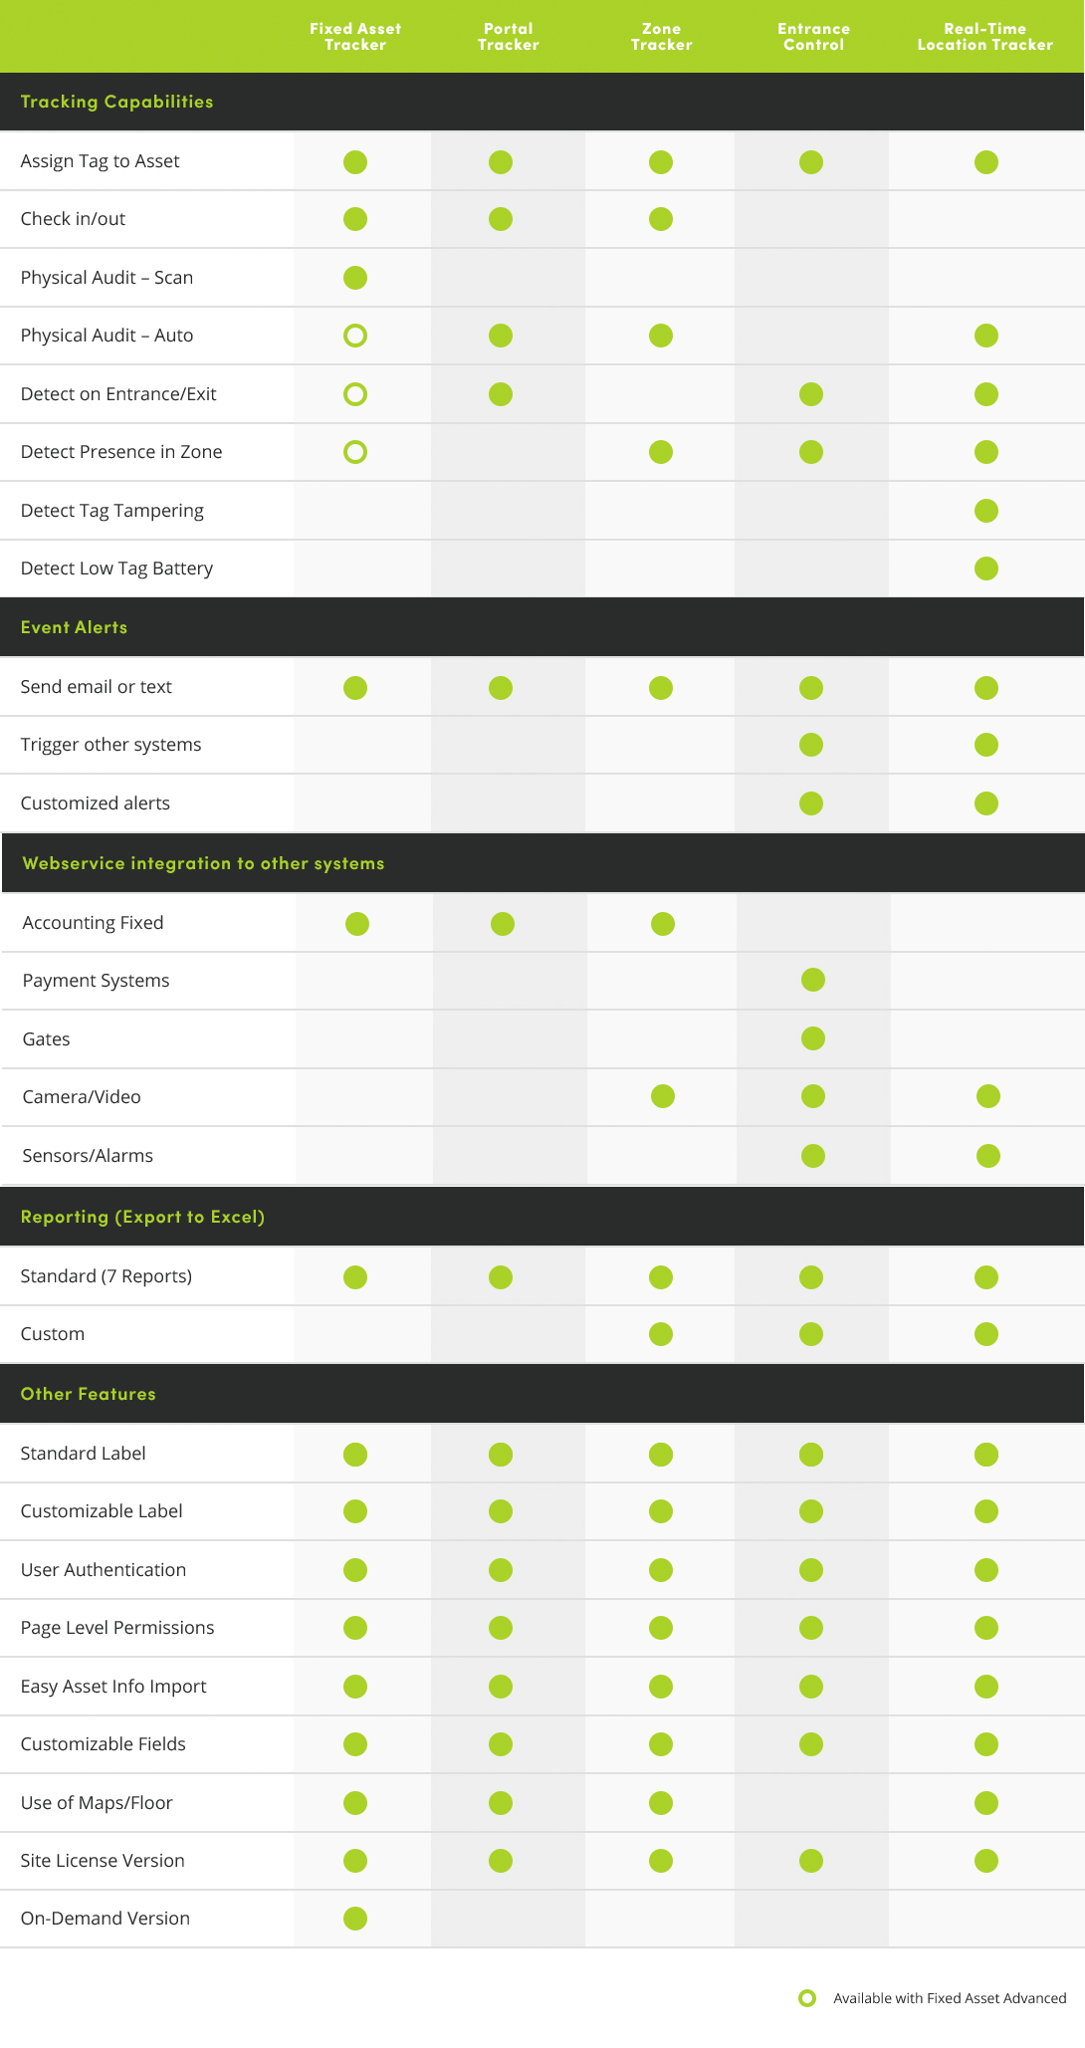Select the Fixed Asset Tracker column header
The height and width of the screenshot is (2048, 1085).
click(355, 37)
